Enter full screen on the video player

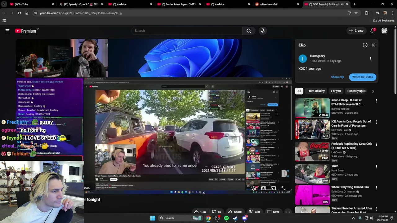coord(283,188)
